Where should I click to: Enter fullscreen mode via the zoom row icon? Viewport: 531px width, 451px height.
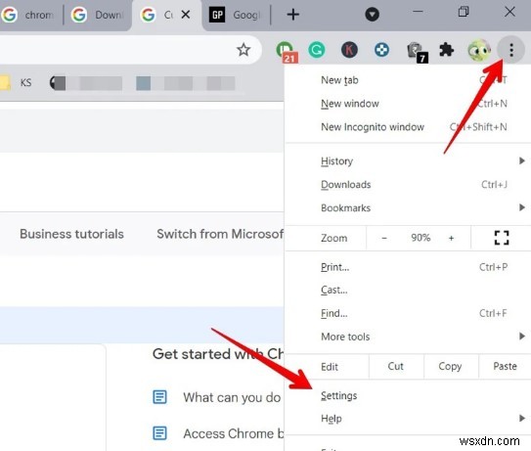(502, 238)
